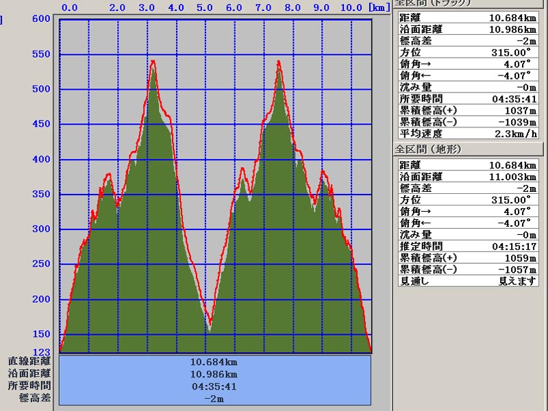Click the [km] unit label on top axis

[x=377, y=8]
